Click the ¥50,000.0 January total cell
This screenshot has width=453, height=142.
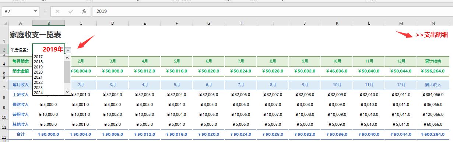point(49,135)
